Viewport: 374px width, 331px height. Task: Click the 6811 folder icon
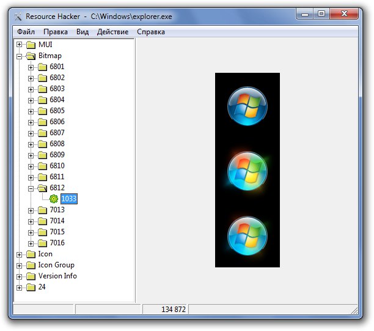click(x=42, y=177)
